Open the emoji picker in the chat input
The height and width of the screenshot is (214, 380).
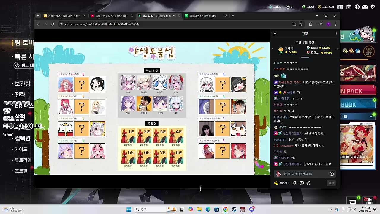pos(332,174)
